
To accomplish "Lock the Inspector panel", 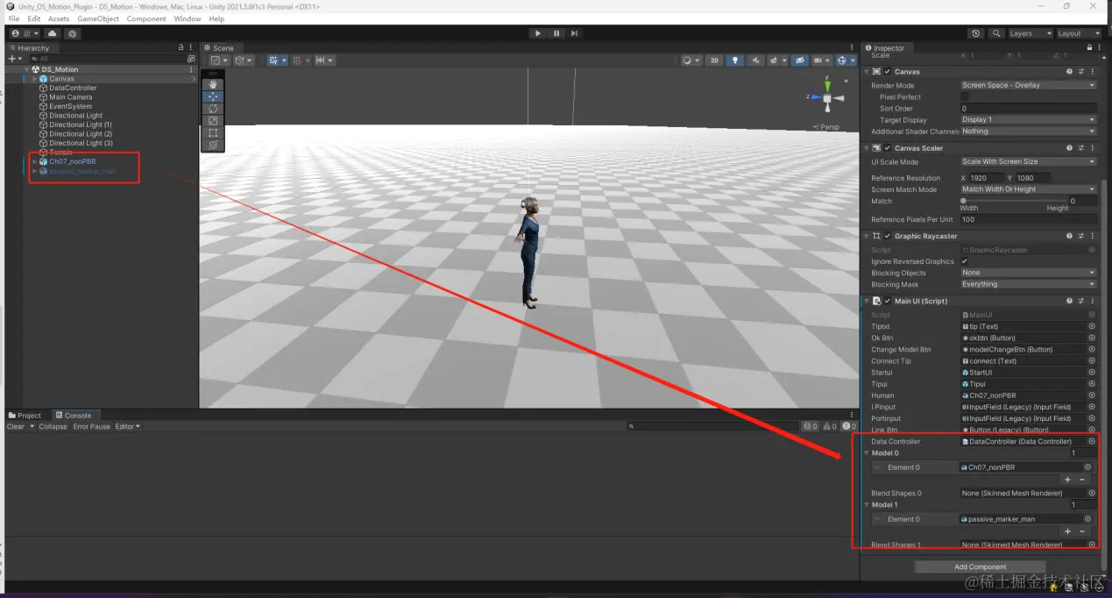I will [x=1090, y=48].
